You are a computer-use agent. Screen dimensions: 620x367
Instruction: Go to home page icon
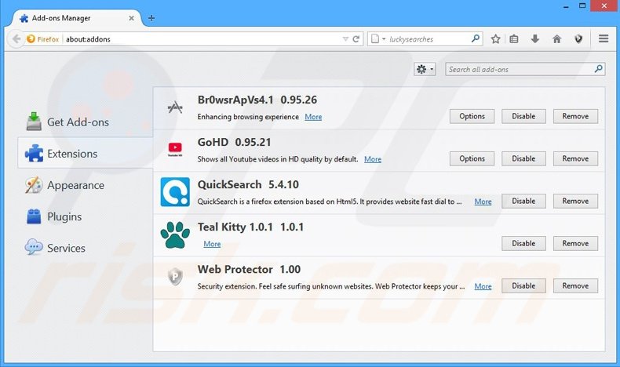(556, 38)
